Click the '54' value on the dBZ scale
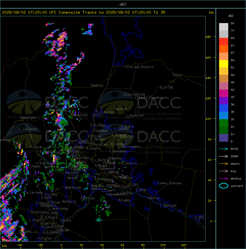Screen dimensions: 246x249 (x=232, y=60)
